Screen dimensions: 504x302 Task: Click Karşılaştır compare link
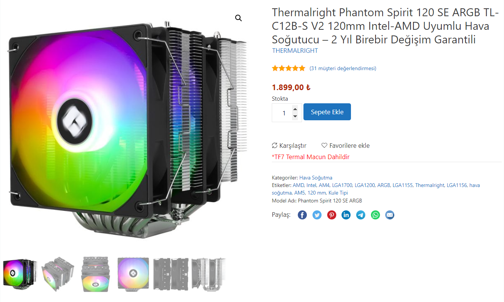tap(289, 146)
